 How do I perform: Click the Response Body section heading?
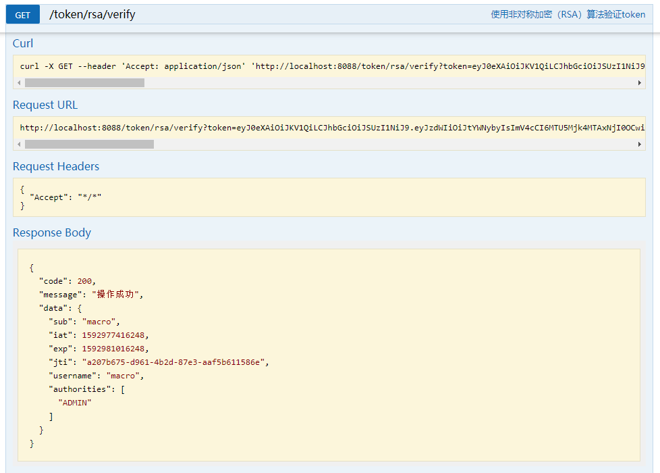52,232
